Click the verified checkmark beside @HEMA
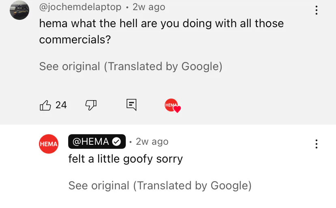This screenshot has width=336, height=208. (x=116, y=142)
